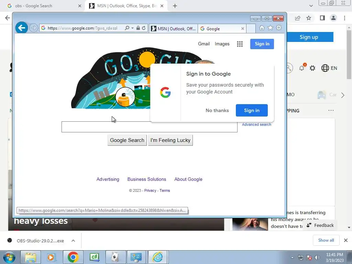
Task: Go back in Internet Explorer
Action: coord(22,28)
